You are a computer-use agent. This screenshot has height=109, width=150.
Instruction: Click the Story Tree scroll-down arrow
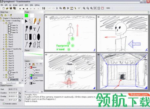tap(22, 80)
